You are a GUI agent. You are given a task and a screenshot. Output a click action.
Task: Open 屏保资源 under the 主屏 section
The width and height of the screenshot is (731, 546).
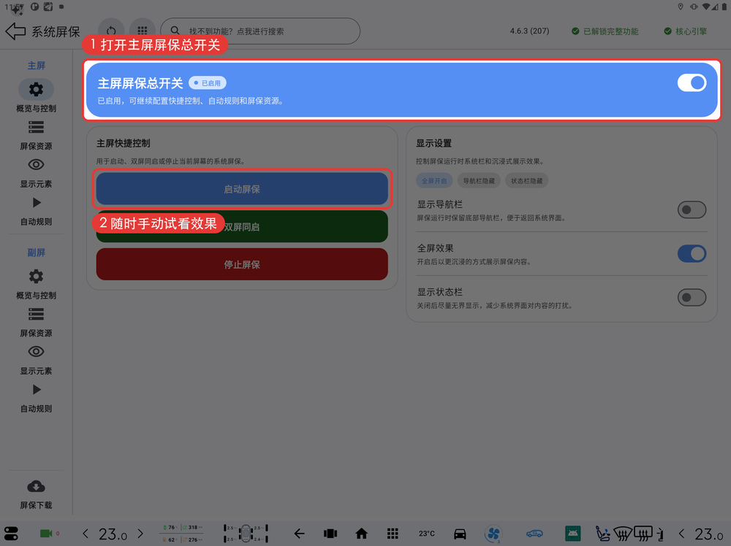pos(36,135)
